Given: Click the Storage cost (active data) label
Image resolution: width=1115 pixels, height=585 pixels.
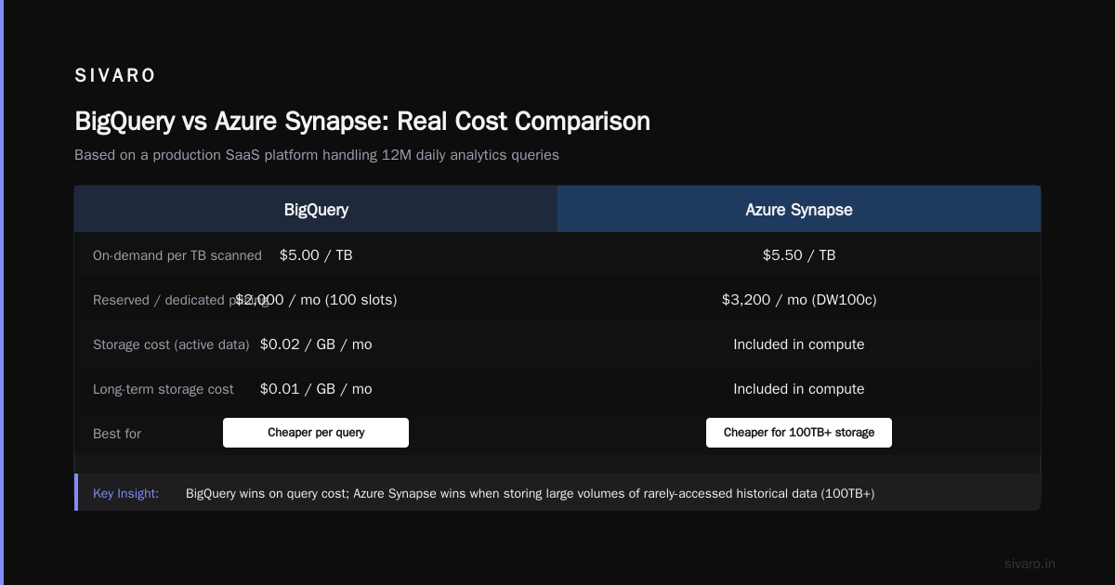Looking at the screenshot, I should (171, 344).
